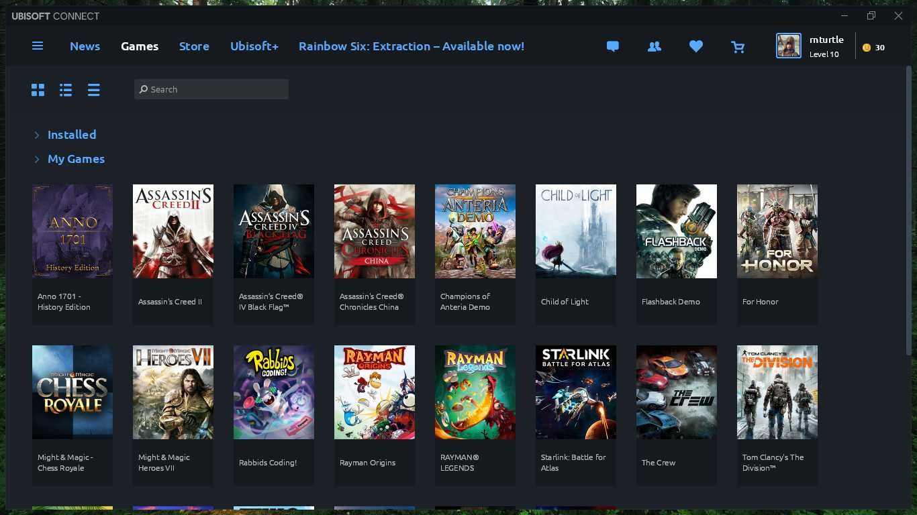Open Assassin's Creed IV Black Flag cover

coord(274,231)
